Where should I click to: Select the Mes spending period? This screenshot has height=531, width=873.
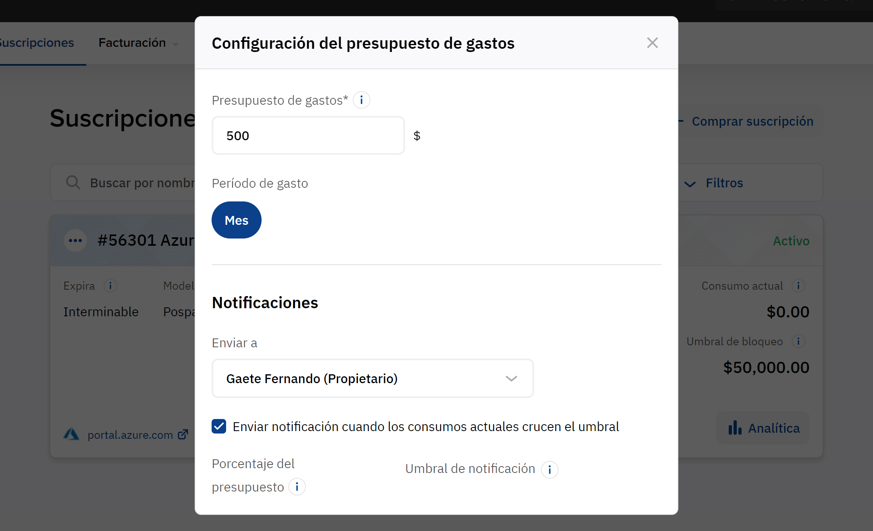coord(237,220)
